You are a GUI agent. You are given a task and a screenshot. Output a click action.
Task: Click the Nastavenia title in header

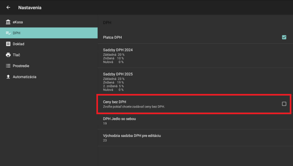coord(30,7)
